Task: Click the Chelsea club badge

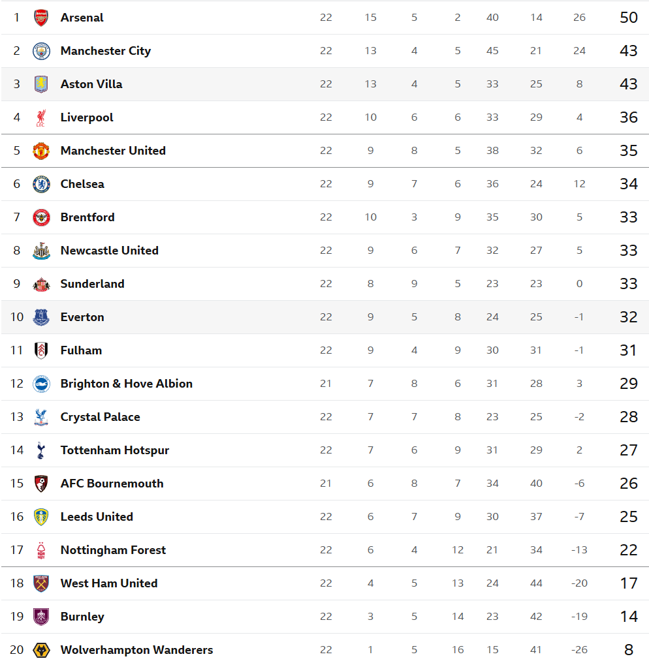Action: 41,184
